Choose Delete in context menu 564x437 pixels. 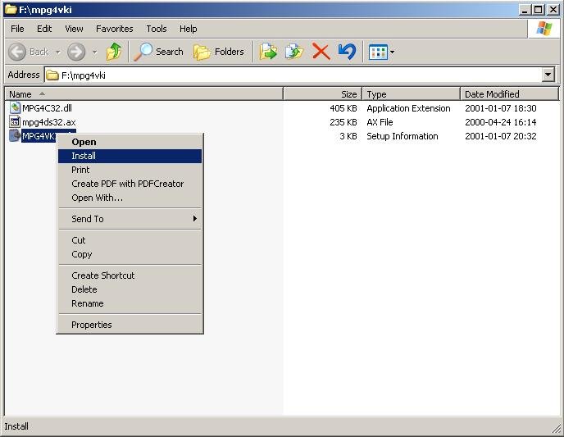(130, 289)
